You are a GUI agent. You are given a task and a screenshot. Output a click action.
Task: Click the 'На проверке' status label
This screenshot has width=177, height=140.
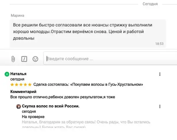pos(33,117)
